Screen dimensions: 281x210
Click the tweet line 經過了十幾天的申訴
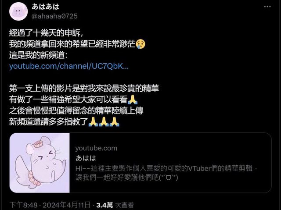pos(46,33)
